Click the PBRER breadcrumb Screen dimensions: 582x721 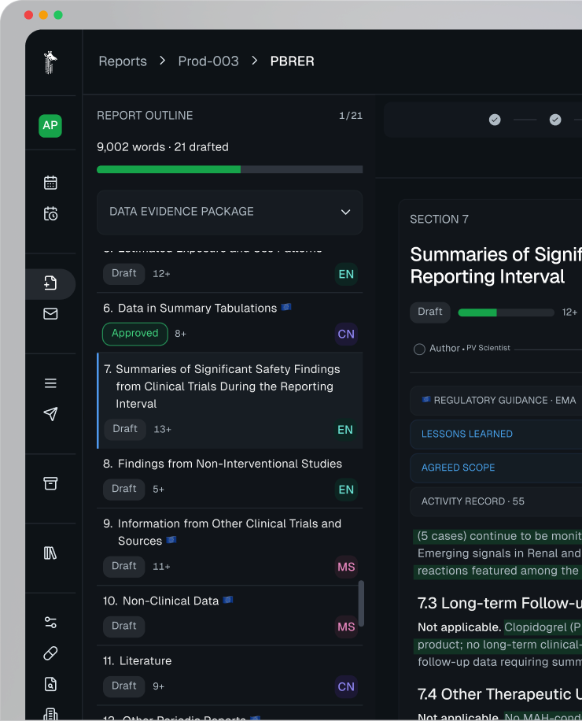[x=292, y=61]
